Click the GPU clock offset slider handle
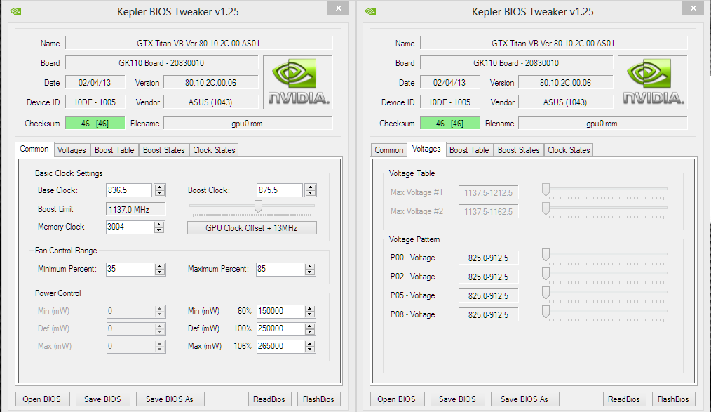The width and height of the screenshot is (711, 412). click(x=258, y=206)
